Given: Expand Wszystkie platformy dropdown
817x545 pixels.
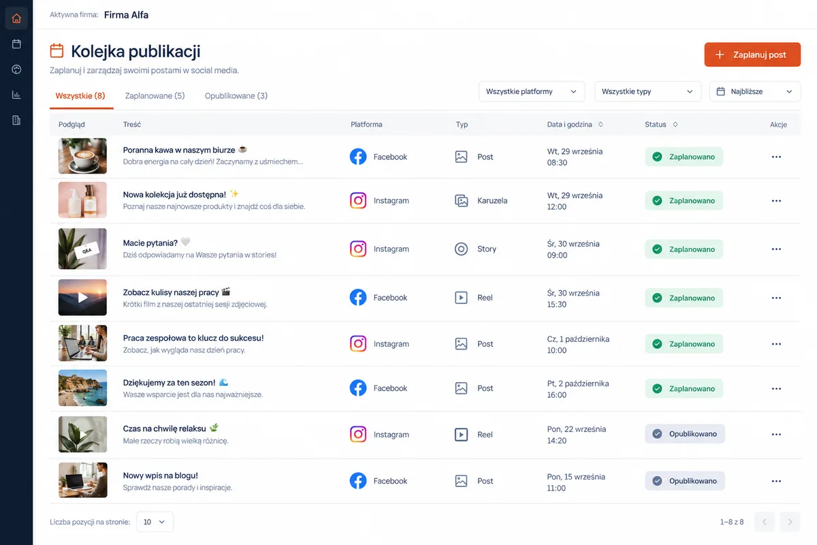Looking at the screenshot, I should tap(532, 91).
